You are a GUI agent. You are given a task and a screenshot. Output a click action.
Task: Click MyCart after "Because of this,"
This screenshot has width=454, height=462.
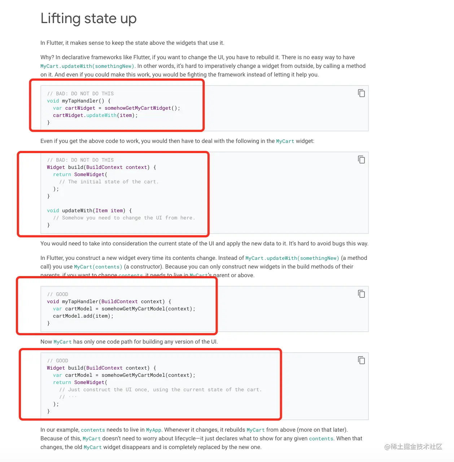point(92,439)
